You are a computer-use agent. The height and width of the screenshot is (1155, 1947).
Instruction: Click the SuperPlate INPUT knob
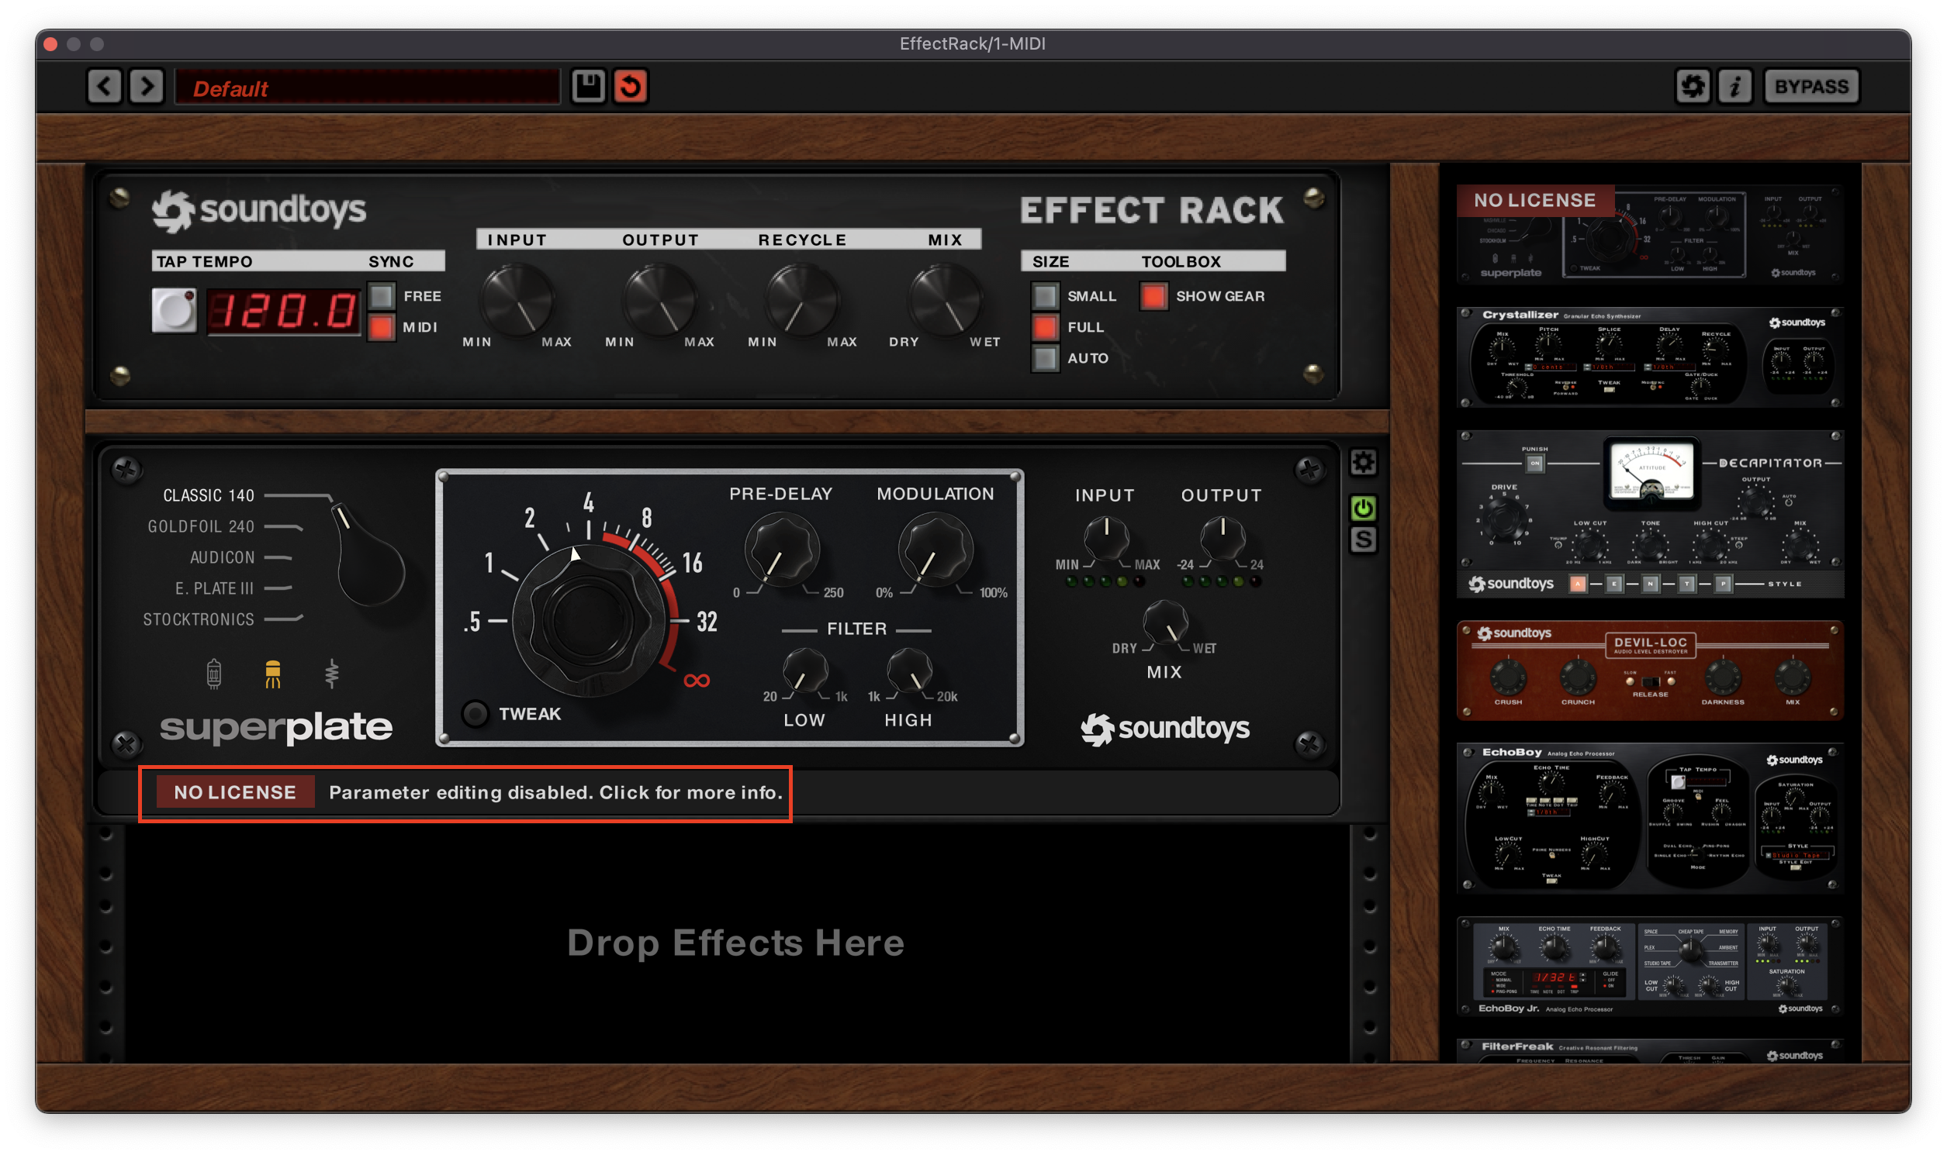1106,538
